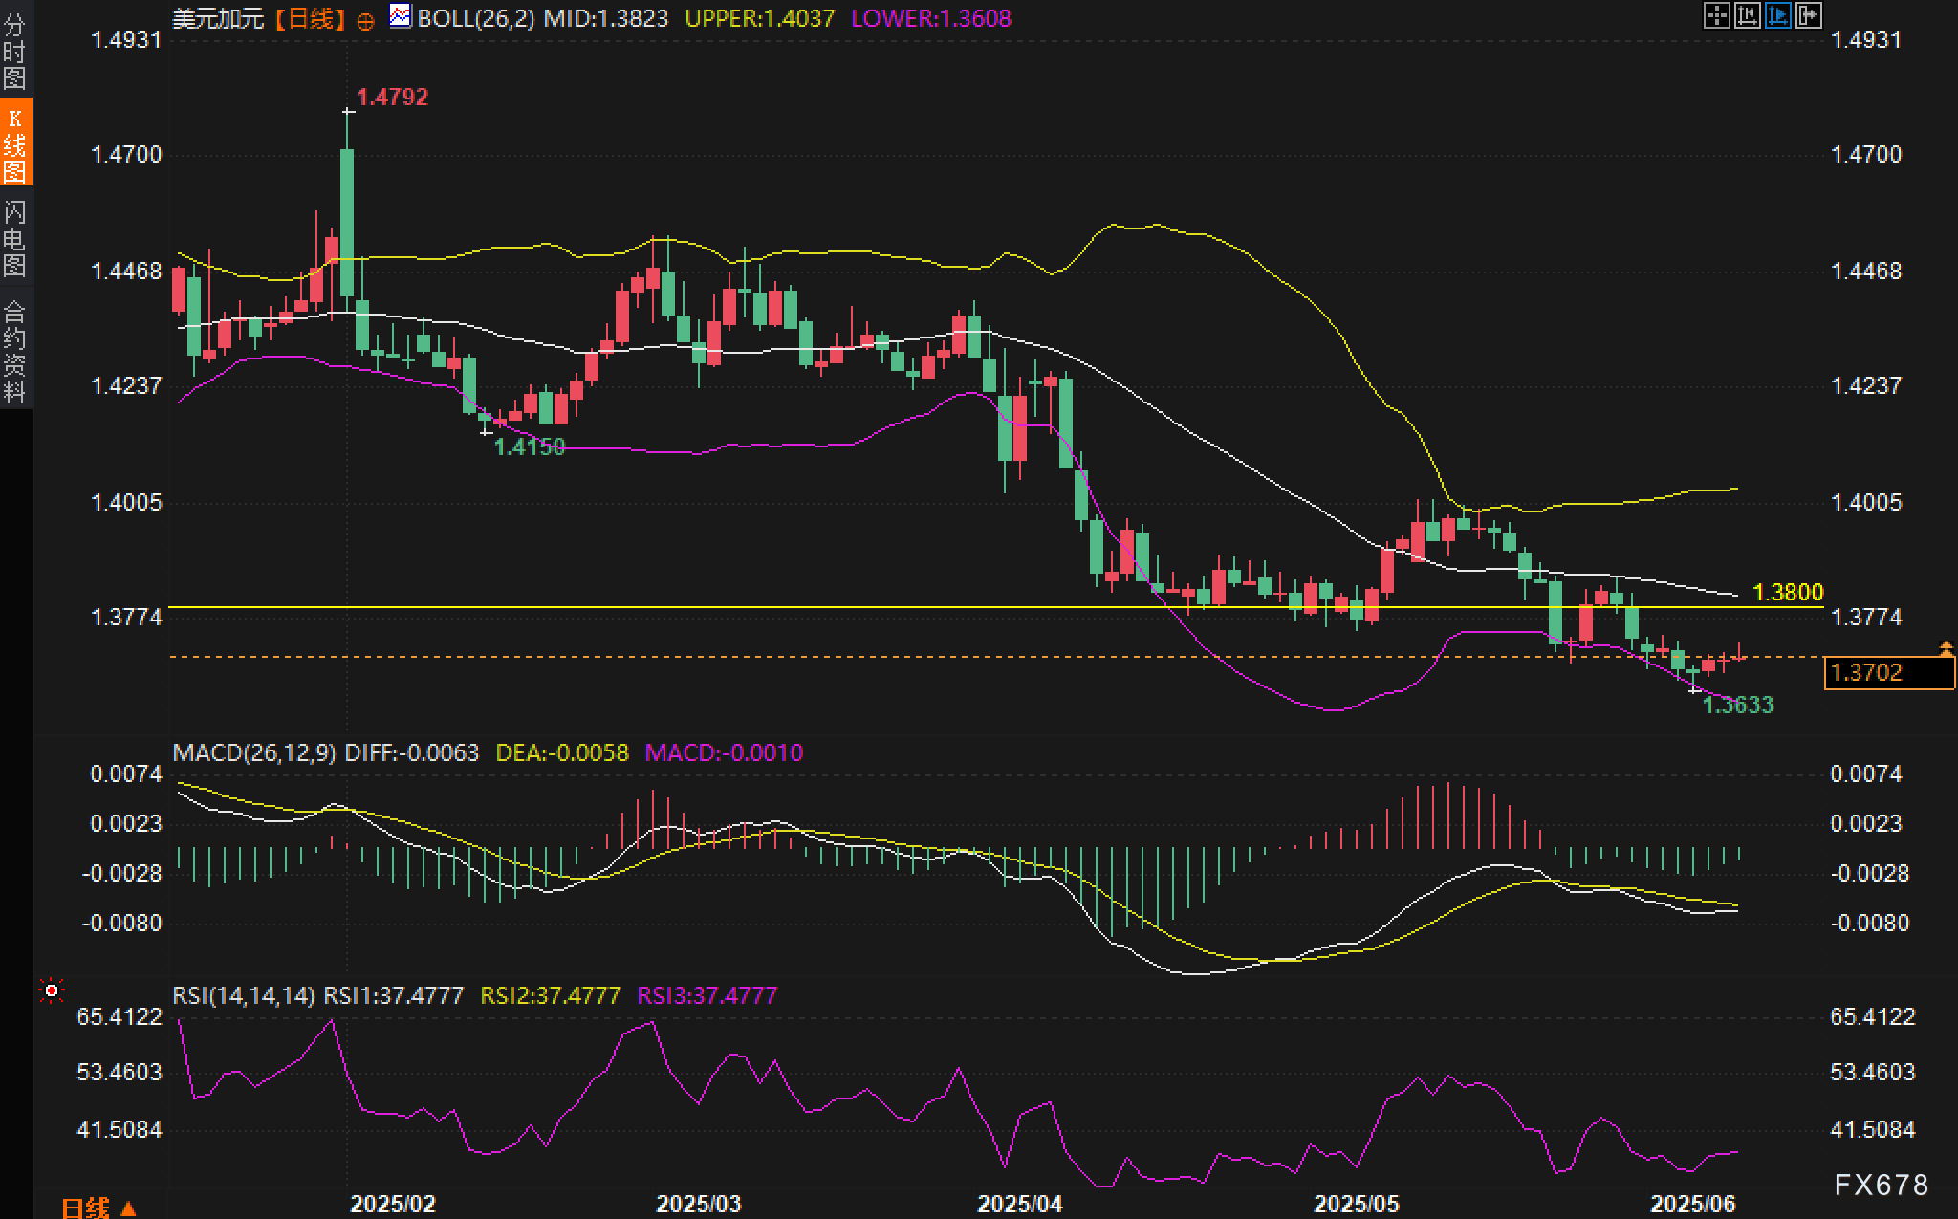Screen dimensions: 1958x1219
Task: Click the chart shrink-axis icon
Action: click(1748, 15)
